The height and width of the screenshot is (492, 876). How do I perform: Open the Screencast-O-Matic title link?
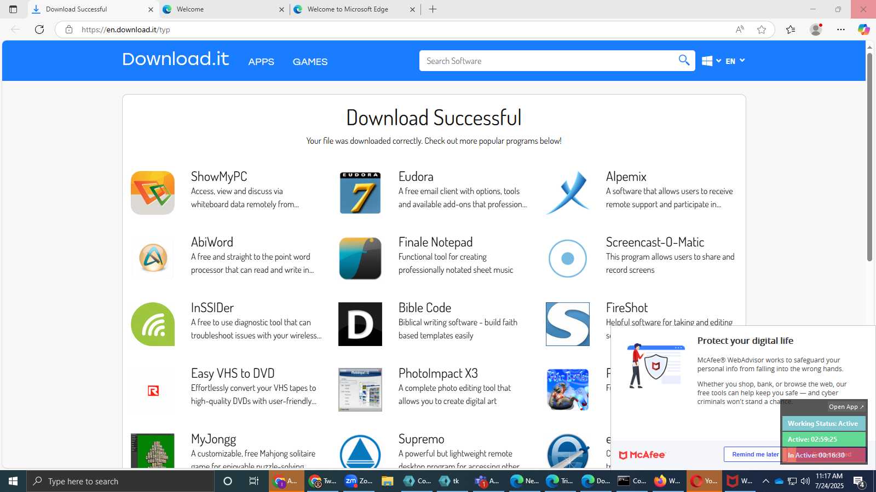[655, 242]
